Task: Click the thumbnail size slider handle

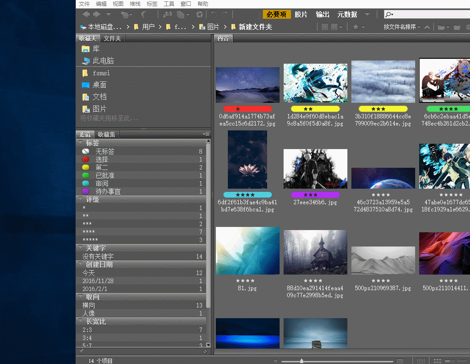Action: point(302,361)
